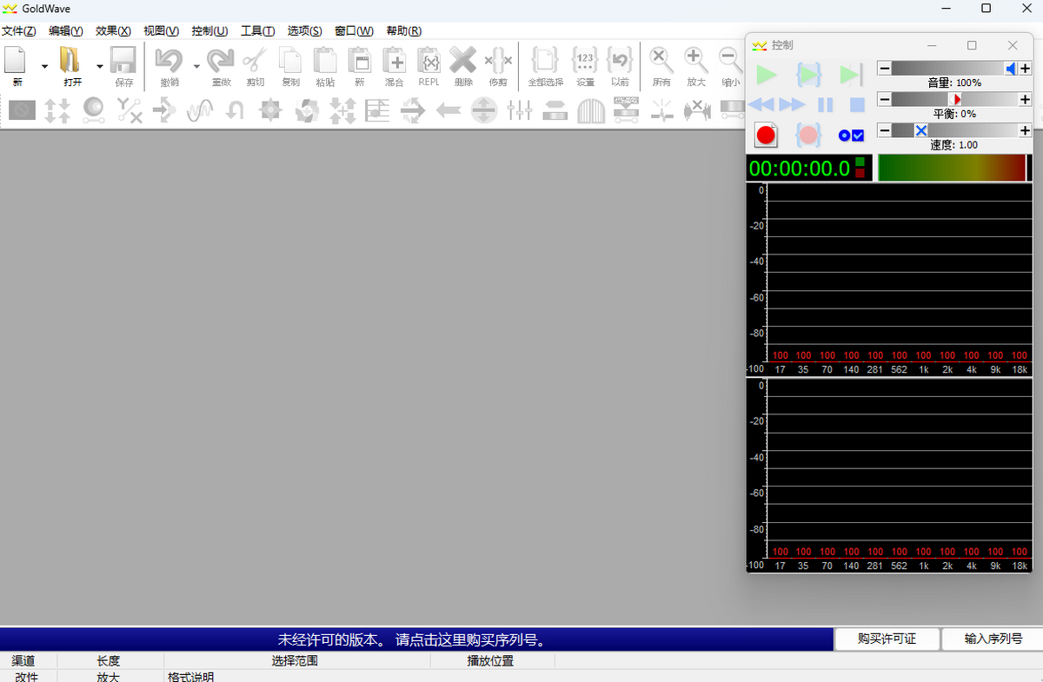
Task: Expand the dropdown arrow next to 撤销
Action: 196,66
